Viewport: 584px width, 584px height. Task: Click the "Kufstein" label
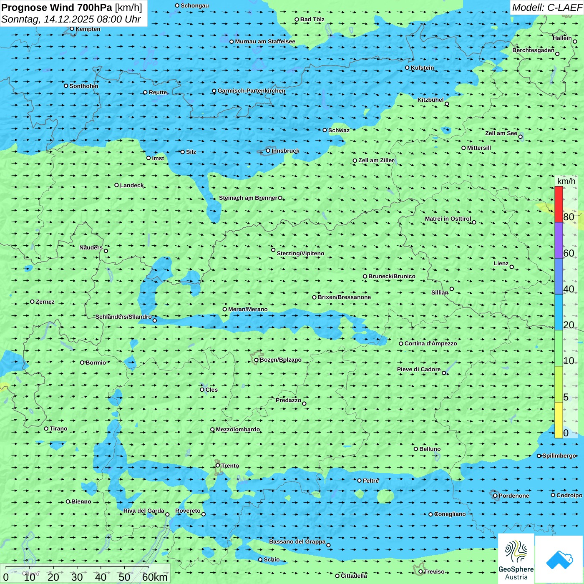pyautogui.click(x=423, y=68)
